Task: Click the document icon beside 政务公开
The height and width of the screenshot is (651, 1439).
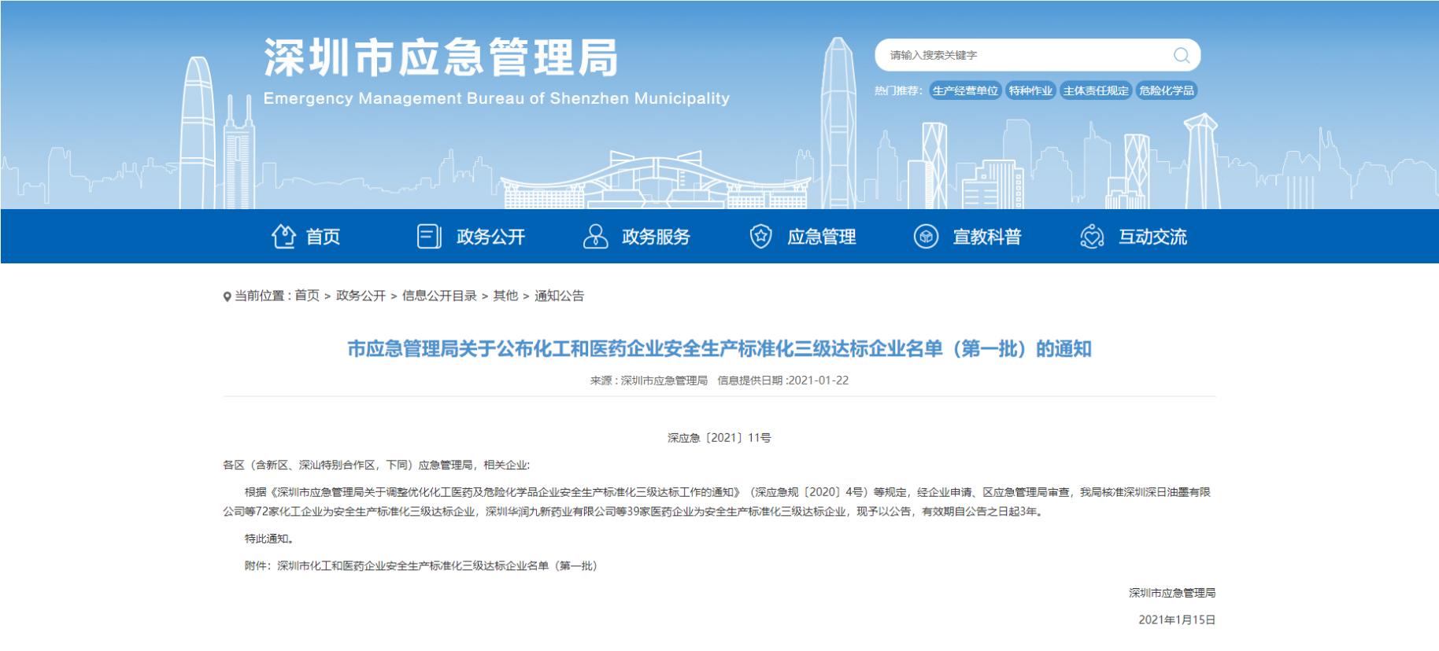Action: [429, 236]
